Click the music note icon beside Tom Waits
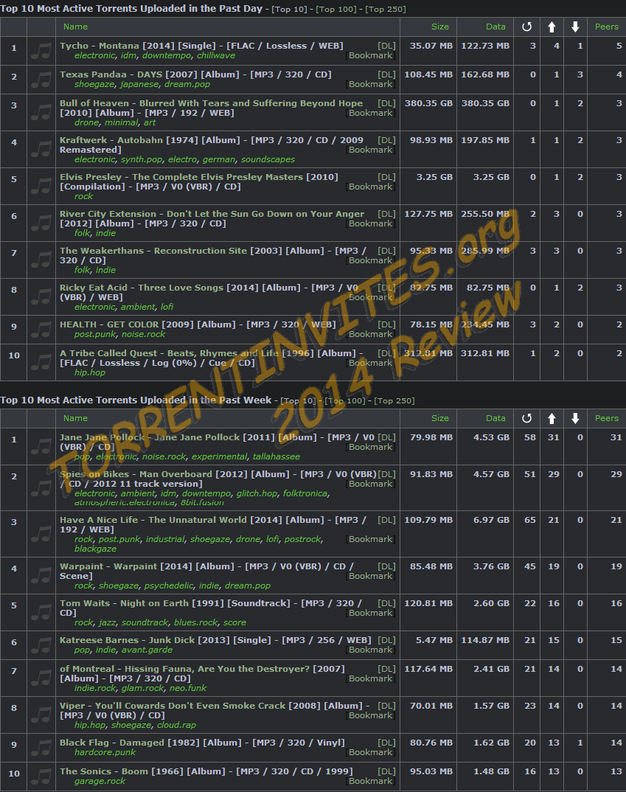 [41, 612]
